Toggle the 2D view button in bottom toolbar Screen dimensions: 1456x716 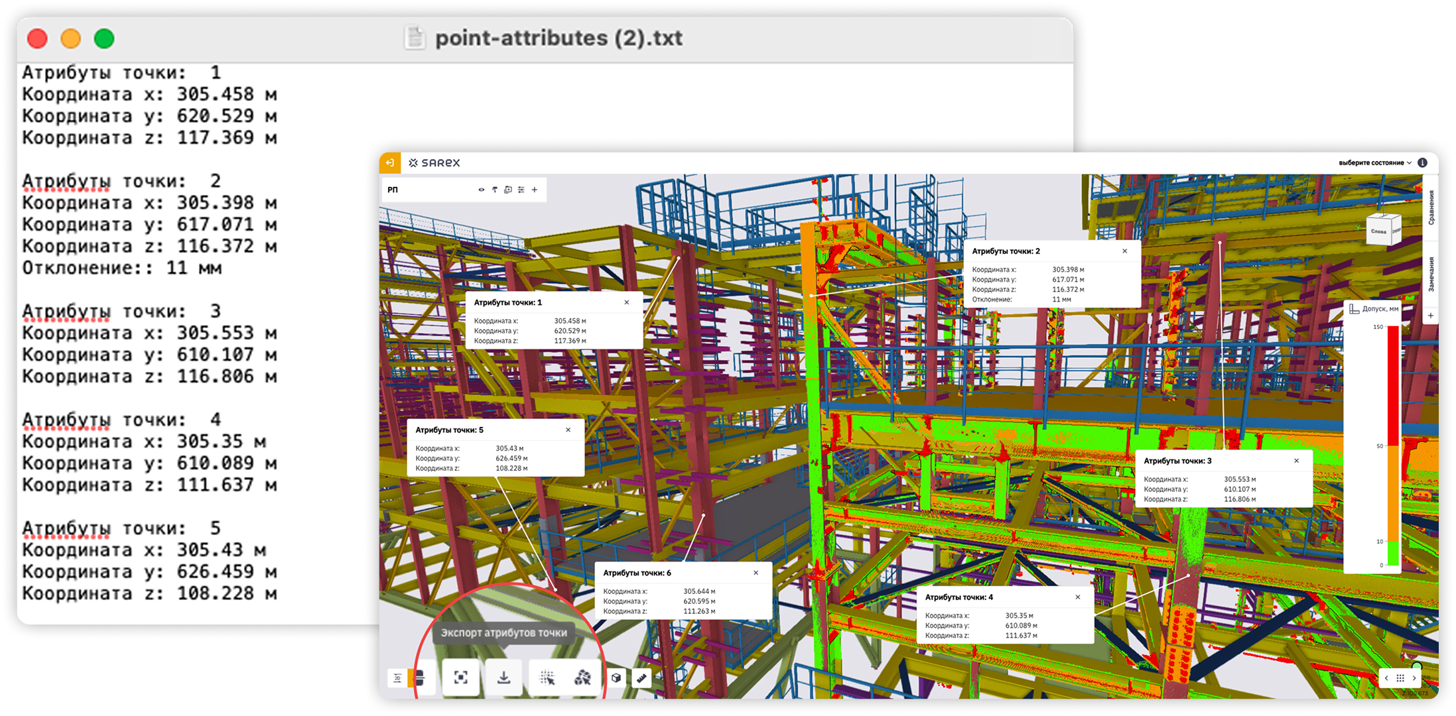pos(397,678)
